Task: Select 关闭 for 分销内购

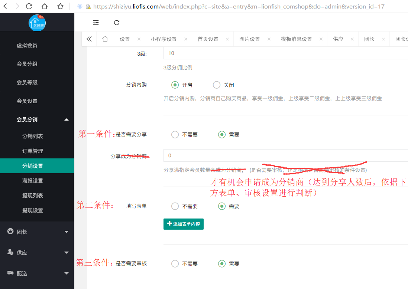Action: click(x=217, y=85)
